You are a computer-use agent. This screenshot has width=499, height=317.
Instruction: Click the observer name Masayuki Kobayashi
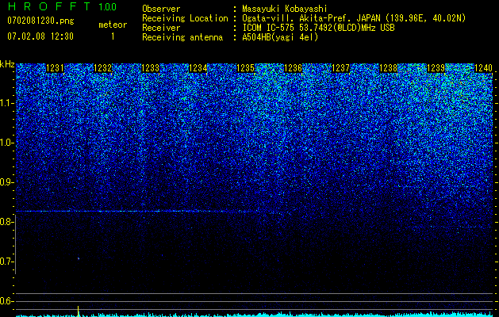point(285,9)
